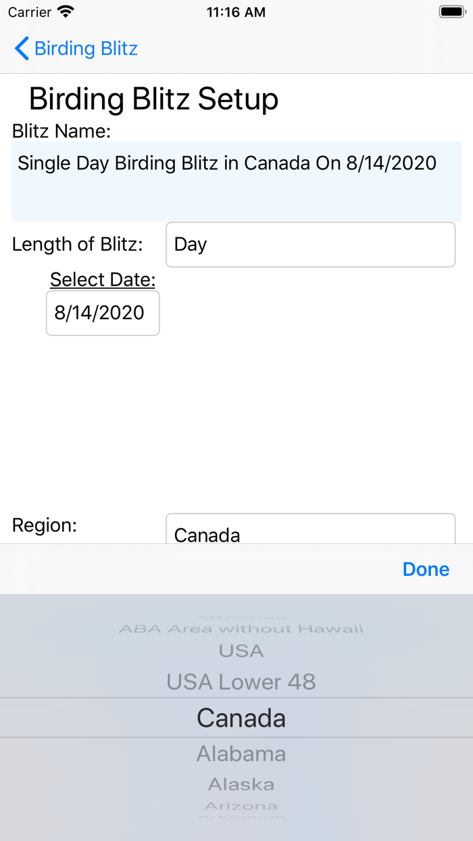Screen dimensions: 473x841
Task: Select ABA Area without Hawaii option
Action: (x=241, y=629)
